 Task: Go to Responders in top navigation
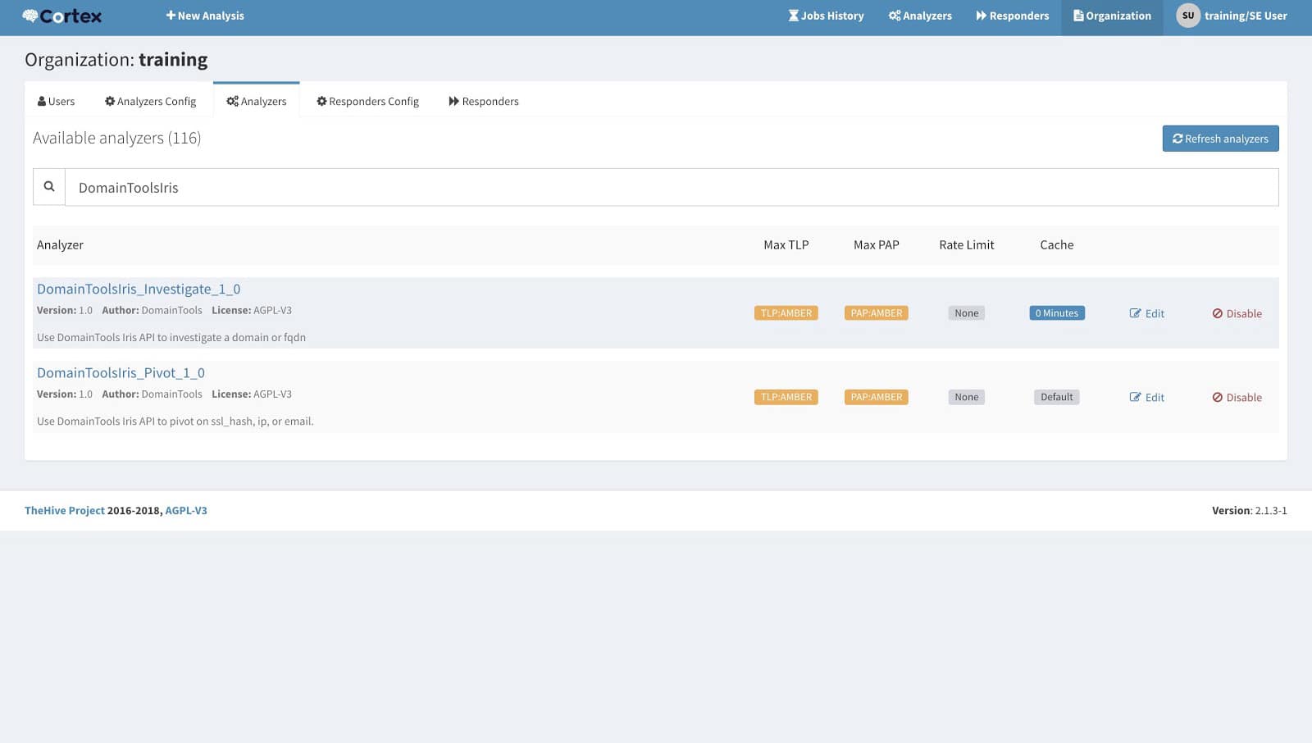(1012, 16)
